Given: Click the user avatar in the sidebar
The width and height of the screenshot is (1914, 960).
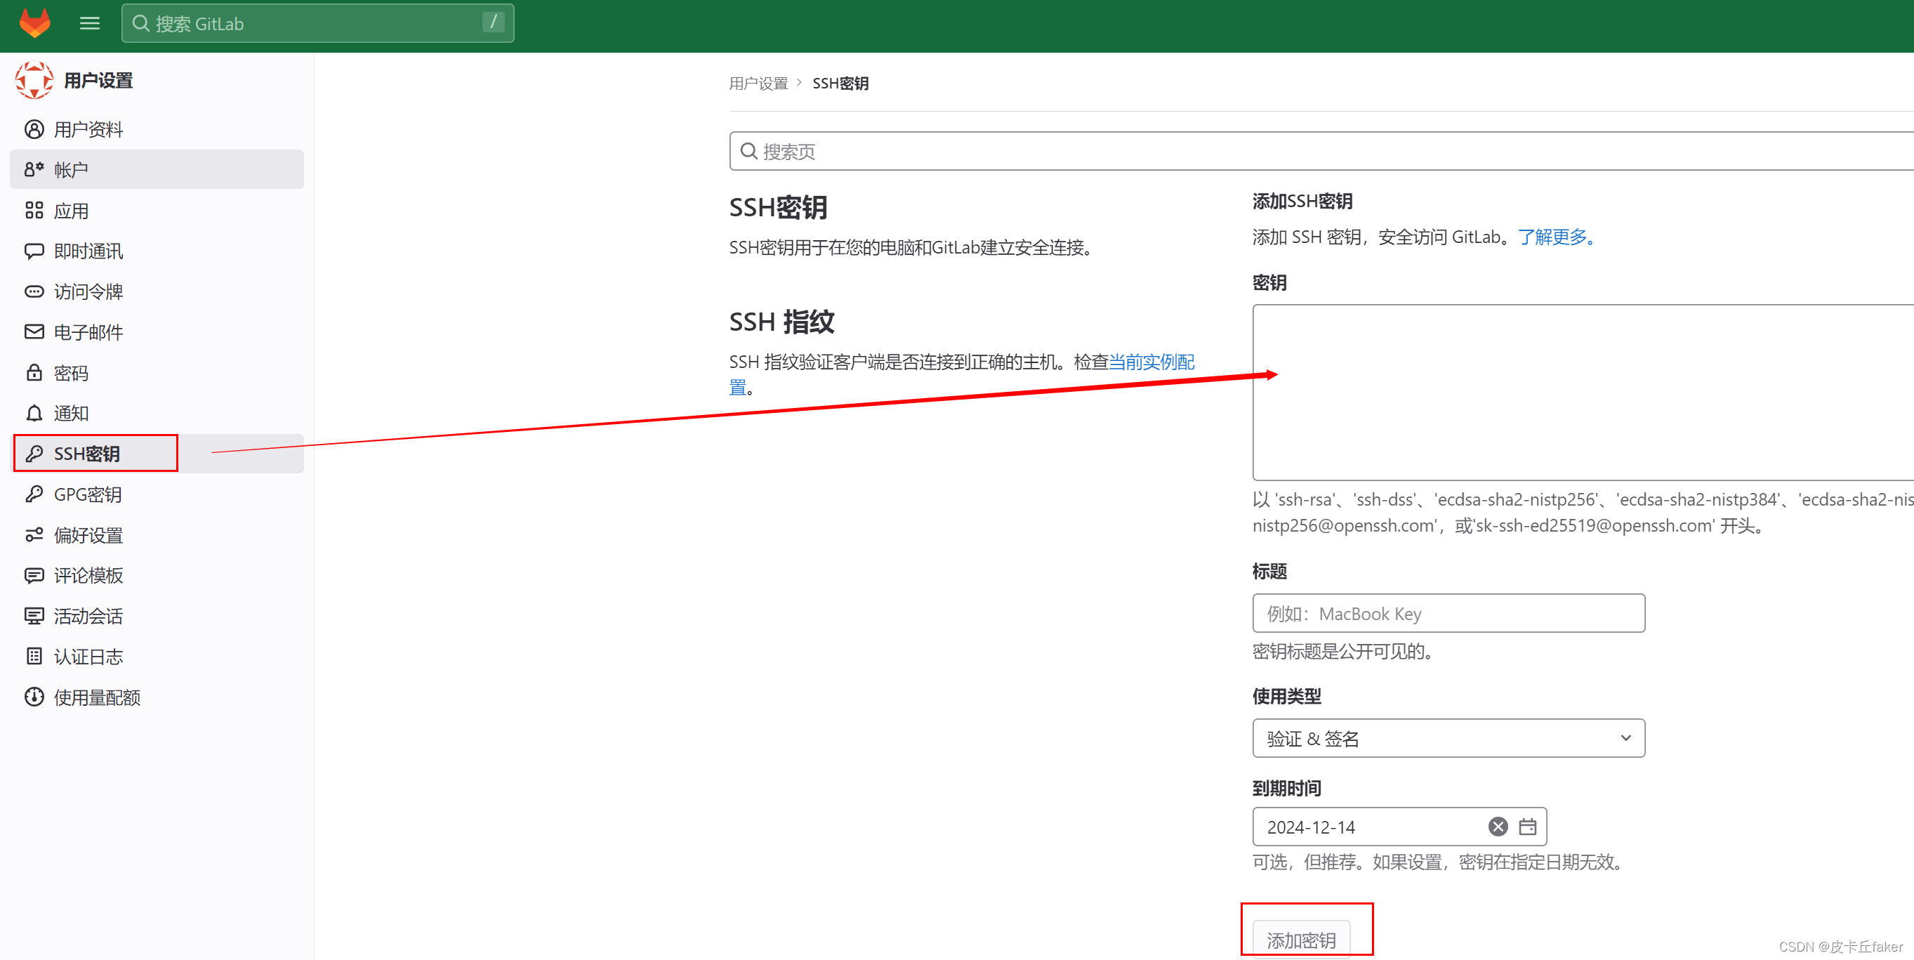Looking at the screenshot, I should click(x=34, y=80).
